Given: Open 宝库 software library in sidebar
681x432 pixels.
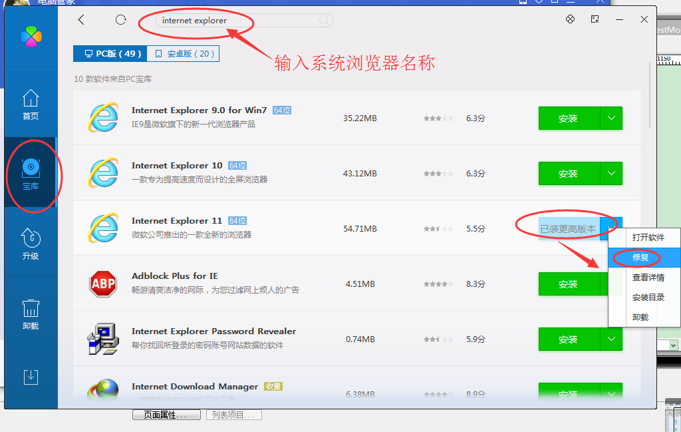Looking at the screenshot, I should tap(31, 174).
